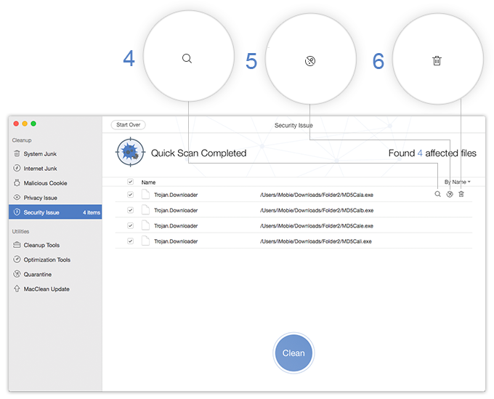The image size is (494, 399).
Task: Click the Cleanup Tools briefcase icon
Action: (17, 246)
